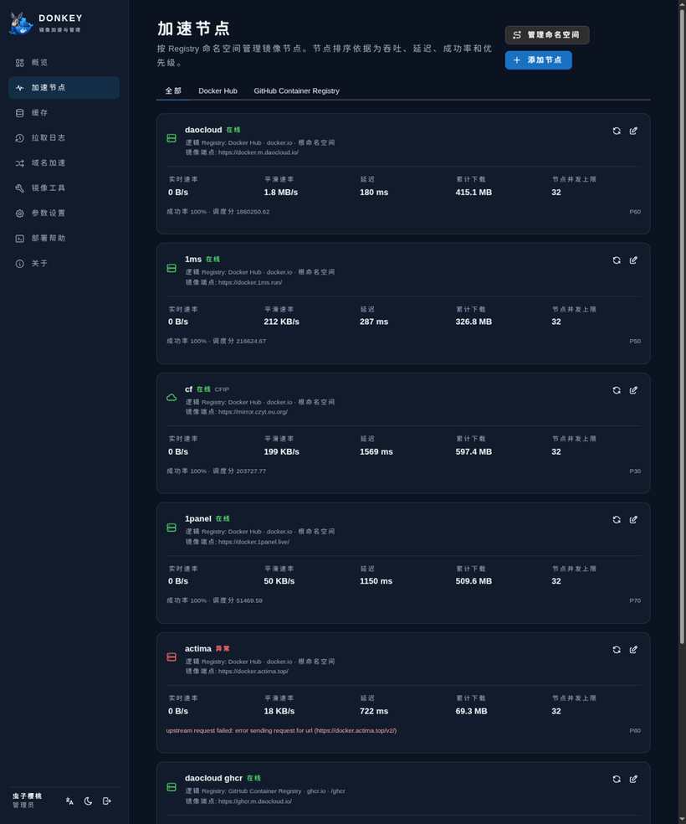Edit the daocloud node
Screen dimensions: 686x824
pos(633,131)
